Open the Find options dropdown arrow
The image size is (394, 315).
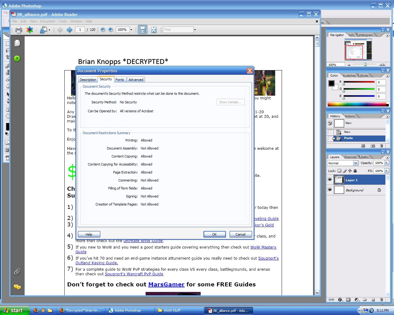click(195, 30)
